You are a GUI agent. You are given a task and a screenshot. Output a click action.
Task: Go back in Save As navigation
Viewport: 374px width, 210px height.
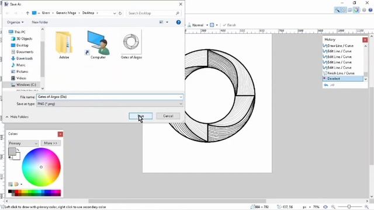tap(8, 13)
